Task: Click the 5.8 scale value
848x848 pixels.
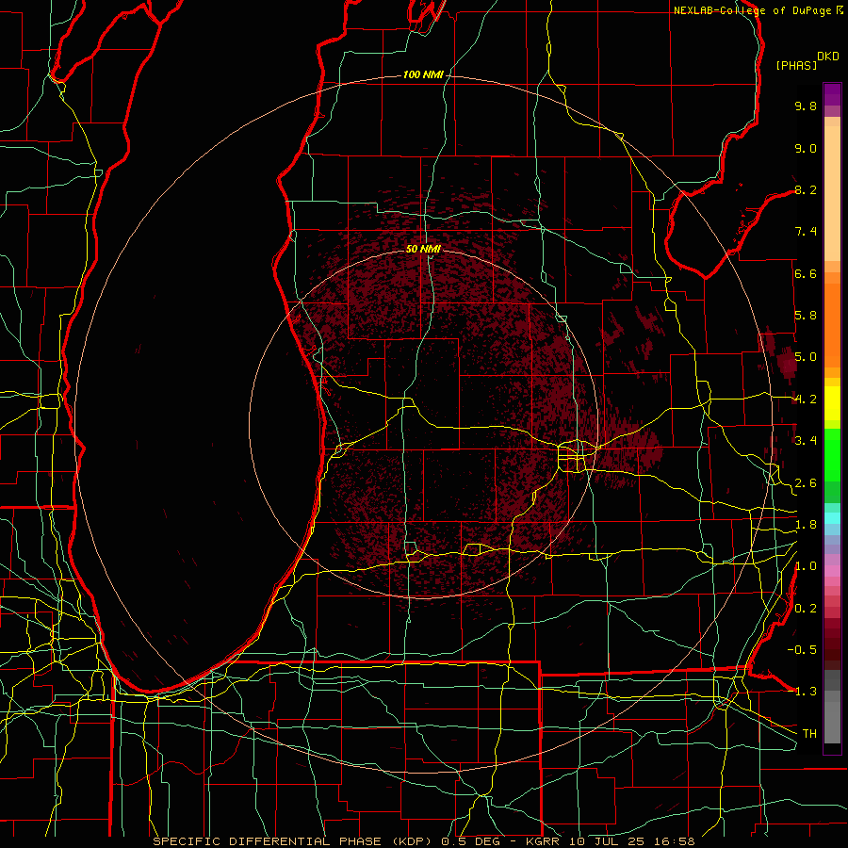Action: (806, 316)
